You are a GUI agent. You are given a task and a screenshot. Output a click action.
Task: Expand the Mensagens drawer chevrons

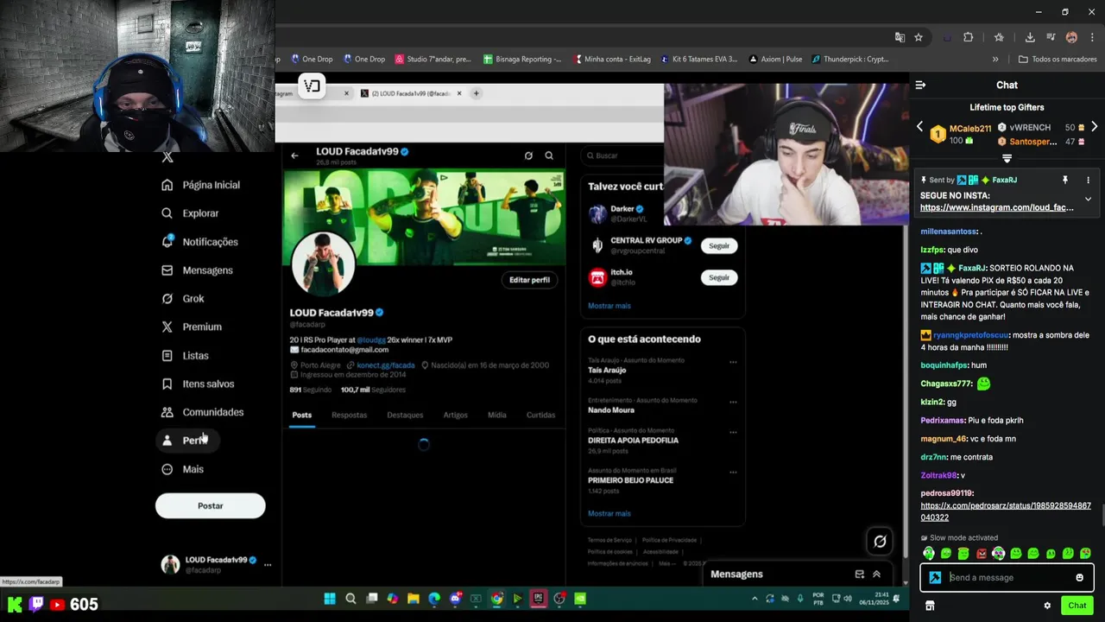tap(876, 574)
